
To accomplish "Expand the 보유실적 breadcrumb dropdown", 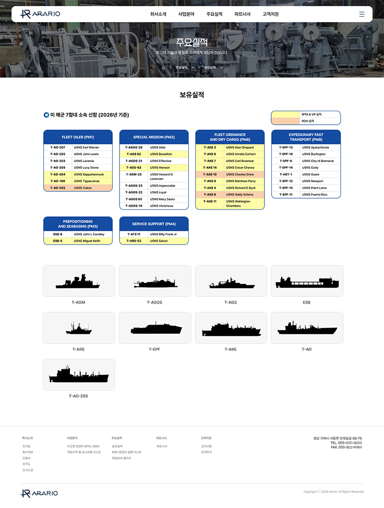I will pos(221,68).
